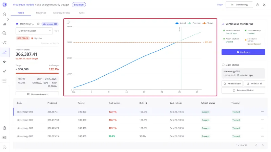The height and width of the screenshot is (152, 271).
Task: Click the flag icon beside MONTHLY
Action: pyautogui.click(x=17, y=24)
